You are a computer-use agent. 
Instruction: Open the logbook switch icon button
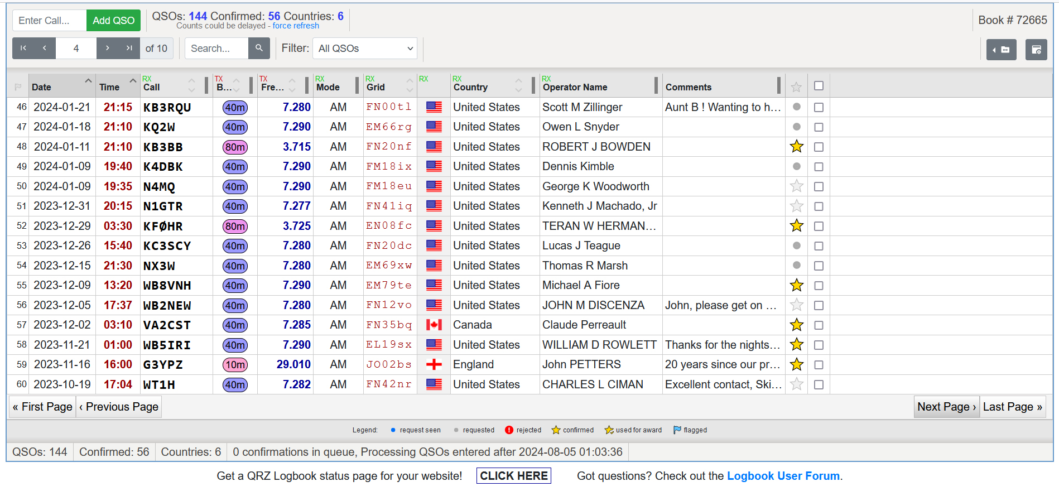point(1001,50)
